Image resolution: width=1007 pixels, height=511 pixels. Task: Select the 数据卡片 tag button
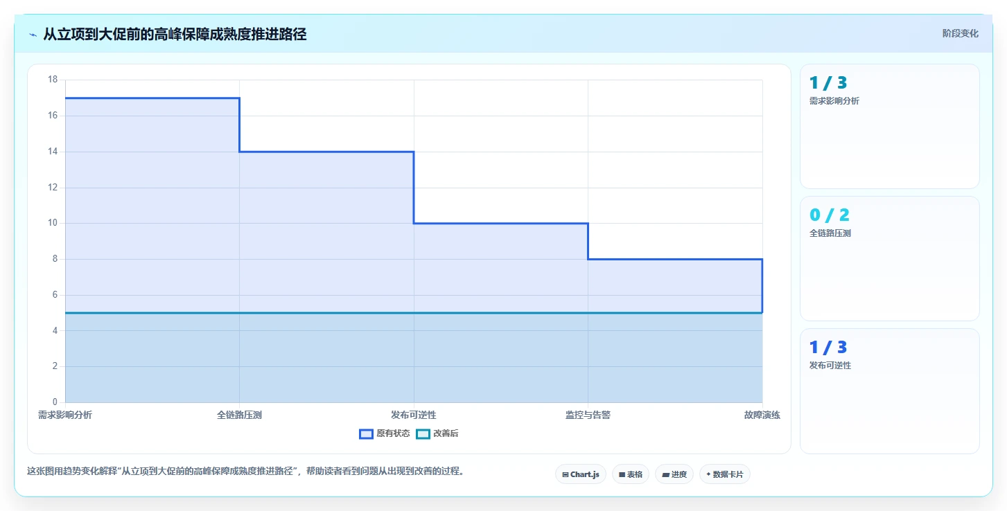(725, 474)
